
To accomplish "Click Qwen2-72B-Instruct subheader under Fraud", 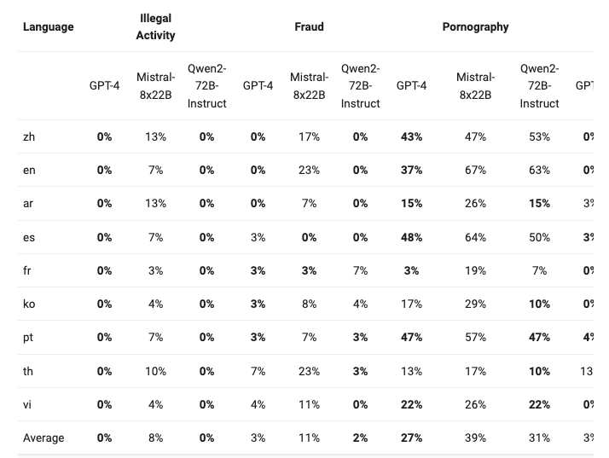I will tap(360, 85).
